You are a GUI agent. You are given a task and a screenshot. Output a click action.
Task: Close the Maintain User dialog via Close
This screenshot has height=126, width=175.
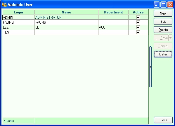[x=163, y=120]
